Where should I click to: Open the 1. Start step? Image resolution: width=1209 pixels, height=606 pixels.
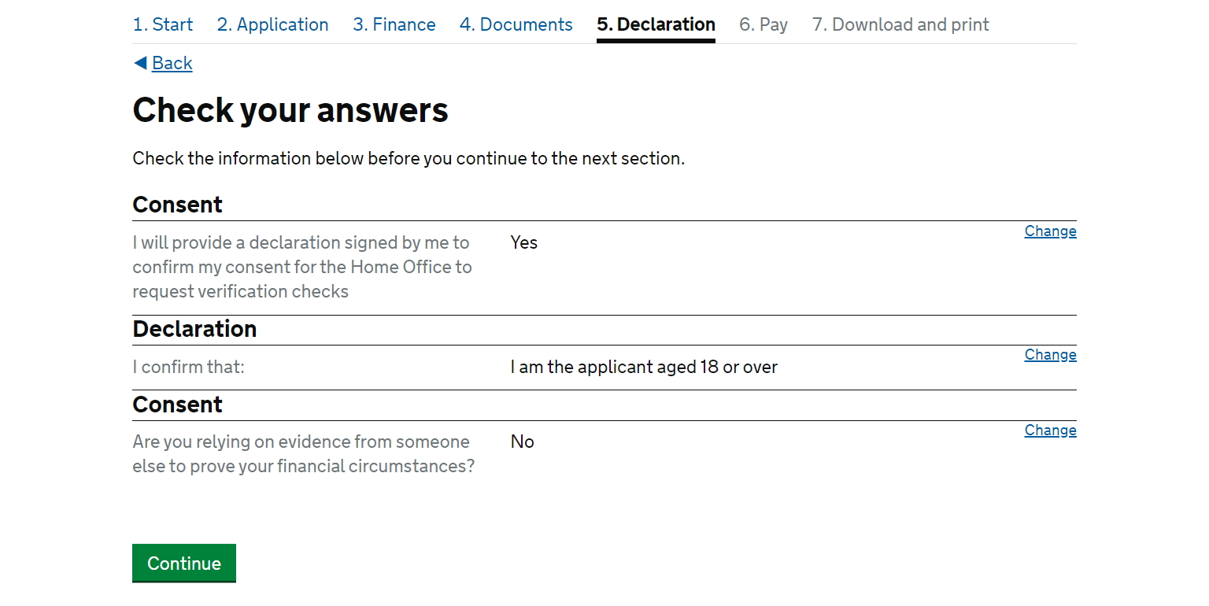[163, 24]
